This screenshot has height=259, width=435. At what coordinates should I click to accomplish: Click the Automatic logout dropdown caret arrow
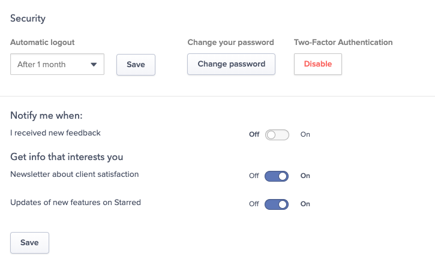(94, 65)
